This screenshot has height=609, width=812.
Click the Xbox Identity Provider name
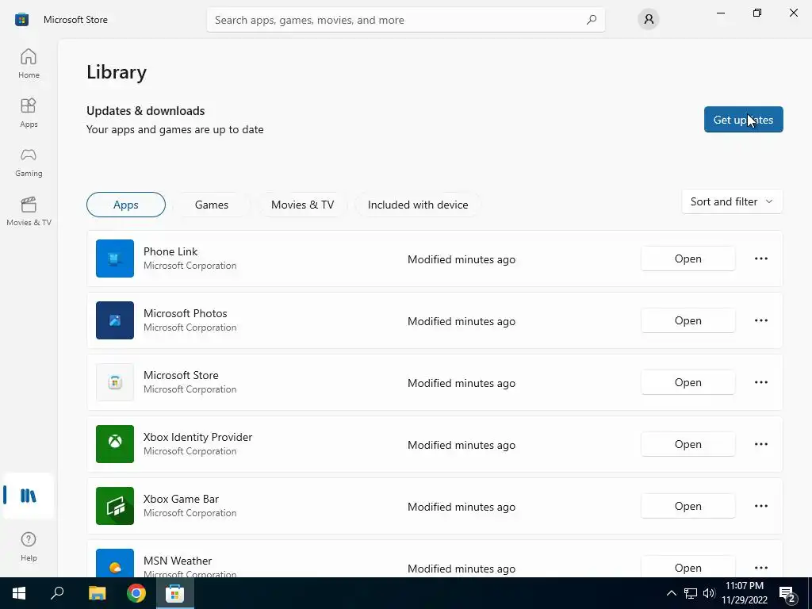click(197, 437)
